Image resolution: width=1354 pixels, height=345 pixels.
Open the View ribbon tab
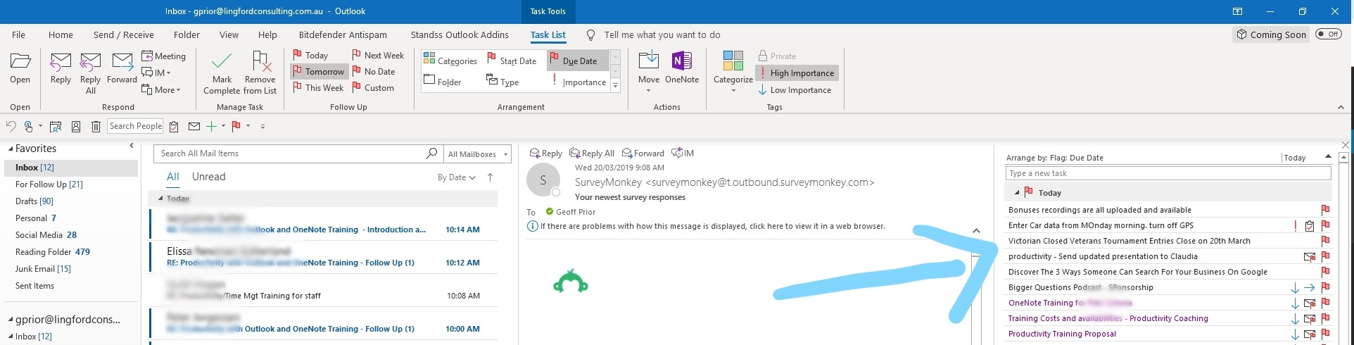(x=229, y=34)
